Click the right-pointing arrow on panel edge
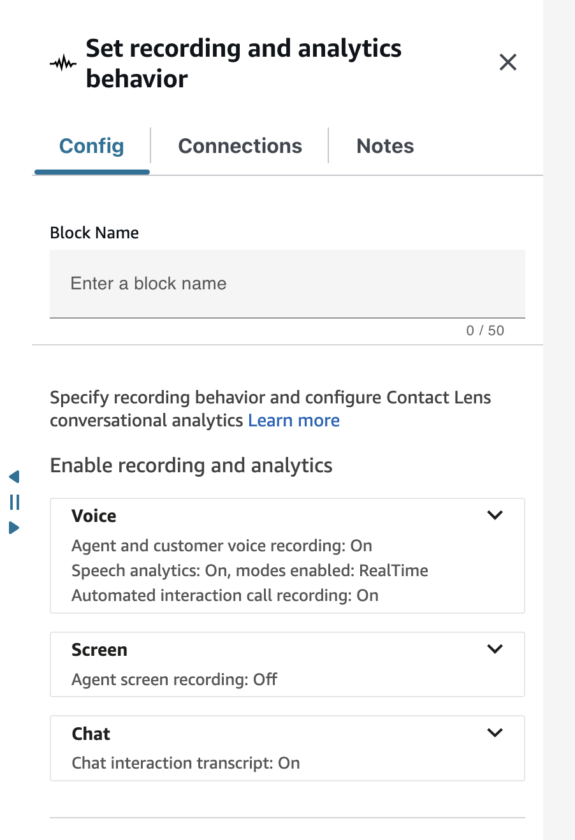575x840 pixels. (x=14, y=528)
